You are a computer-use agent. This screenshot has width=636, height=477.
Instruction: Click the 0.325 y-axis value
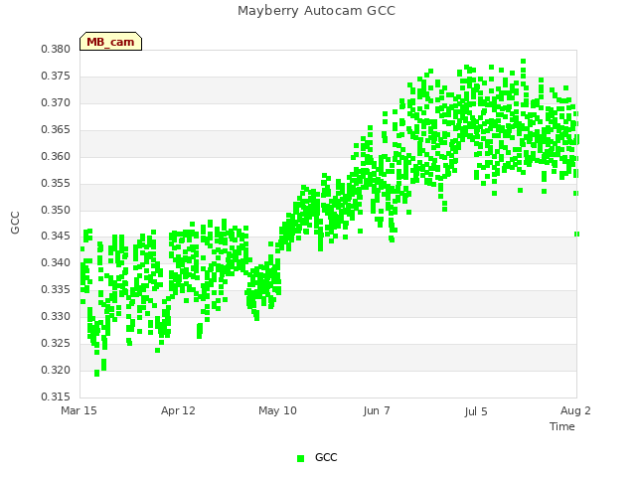56,343
